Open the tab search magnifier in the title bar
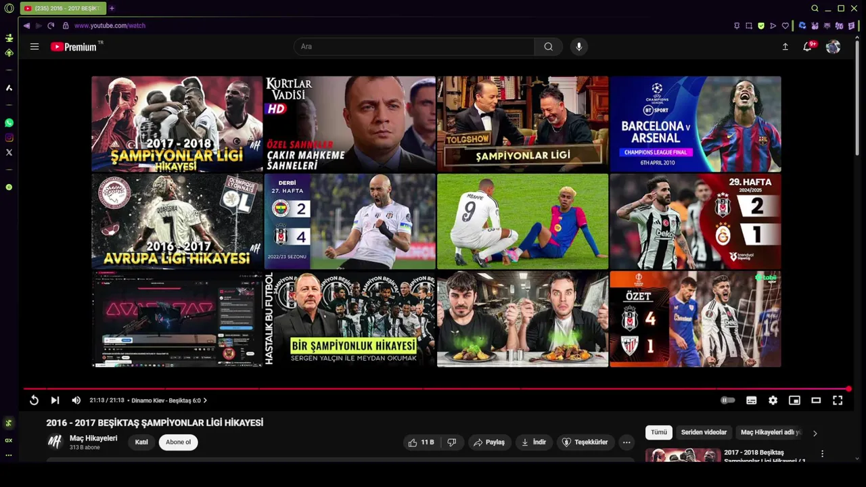This screenshot has width=866, height=487. coord(815,8)
